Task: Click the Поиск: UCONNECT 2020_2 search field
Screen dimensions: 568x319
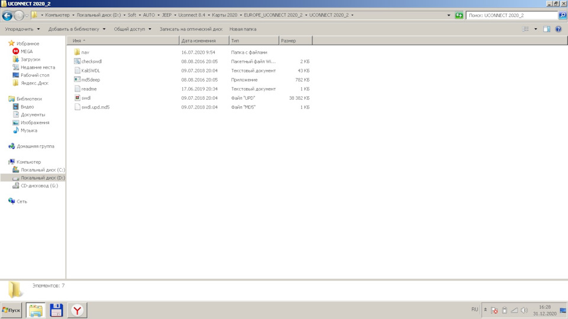Action: click(511, 15)
